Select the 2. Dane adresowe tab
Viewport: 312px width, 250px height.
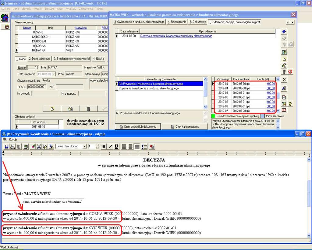tap(40, 59)
